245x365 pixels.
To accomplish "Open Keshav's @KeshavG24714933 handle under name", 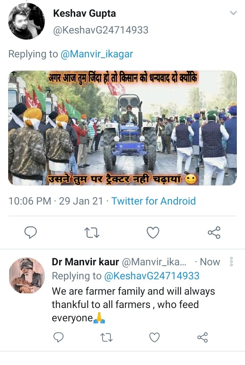I will 101,30.
